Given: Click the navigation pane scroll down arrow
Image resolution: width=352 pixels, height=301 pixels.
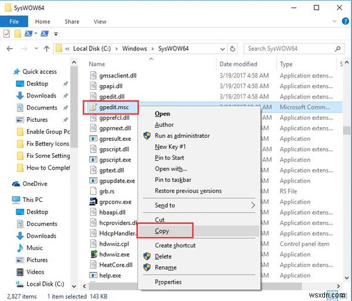Looking at the screenshot, I should click(74, 286).
